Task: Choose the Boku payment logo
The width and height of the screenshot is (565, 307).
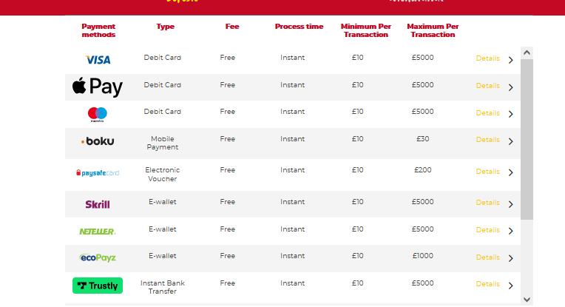Action: click(x=98, y=141)
